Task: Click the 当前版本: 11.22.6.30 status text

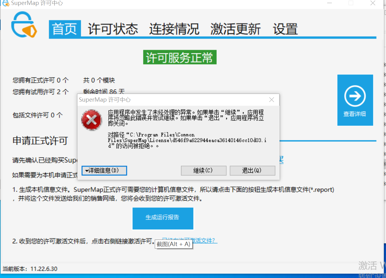Action: [30, 269]
